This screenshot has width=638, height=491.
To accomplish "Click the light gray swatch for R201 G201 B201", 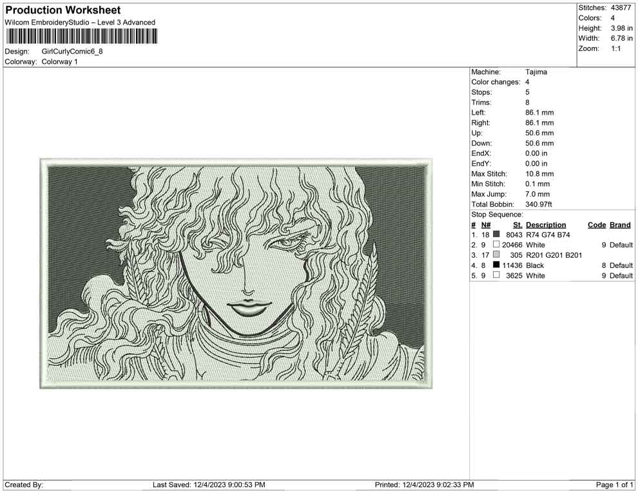I will tap(496, 255).
